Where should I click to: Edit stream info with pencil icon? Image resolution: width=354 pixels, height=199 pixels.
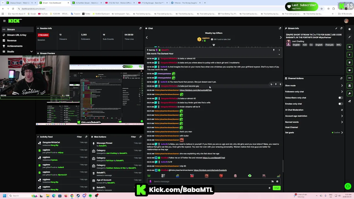click(x=336, y=28)
